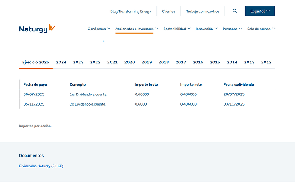Select the Ejercicio 2025 tab
The image size is (295, 183).
coord(36,62)
